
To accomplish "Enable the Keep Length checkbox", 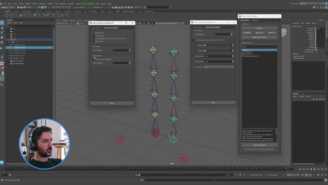I will click(93, 35).
